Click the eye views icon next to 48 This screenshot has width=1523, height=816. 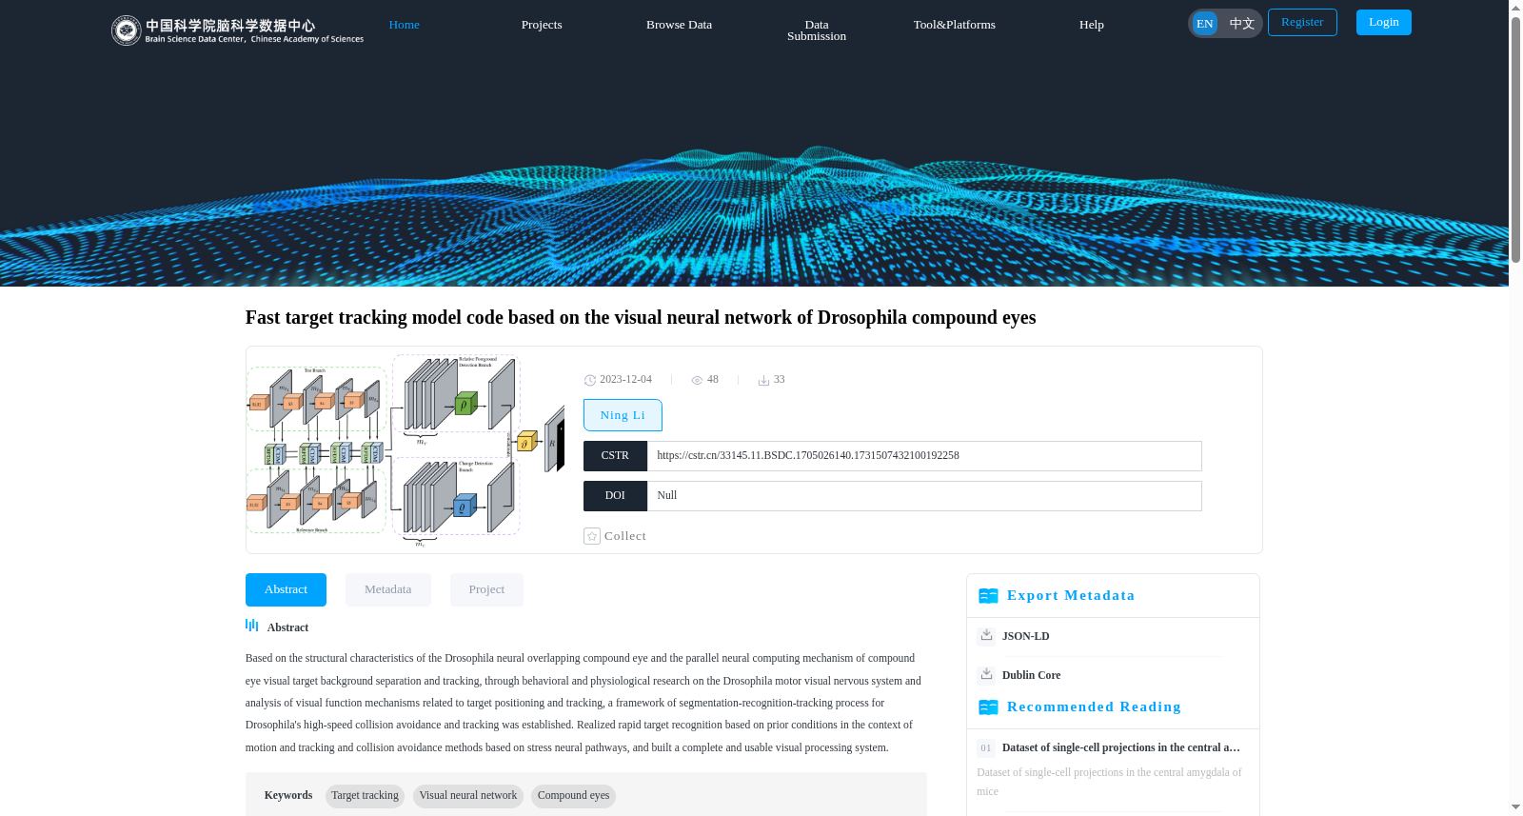pyautogui.click(x=697, y=380)
